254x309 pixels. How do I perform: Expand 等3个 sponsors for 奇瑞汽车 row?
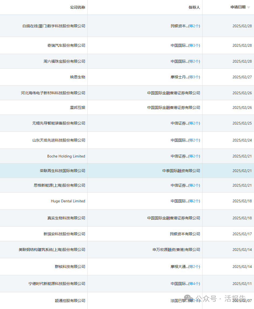click(x=194, y=45)
